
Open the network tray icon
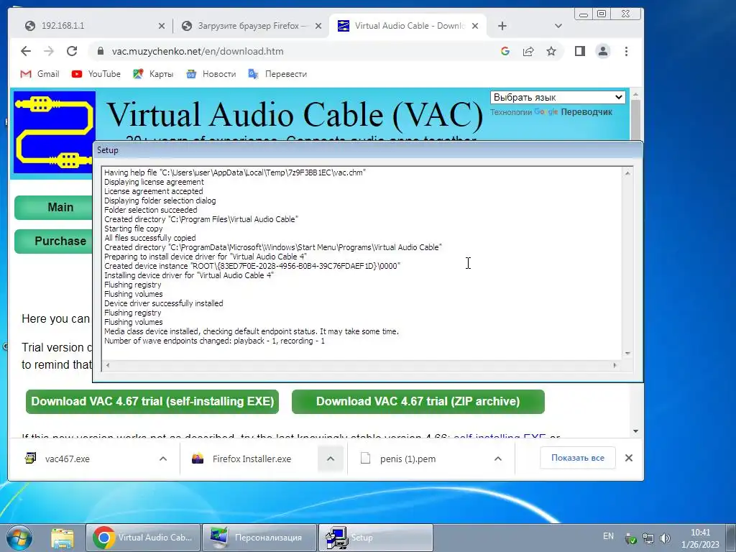(648, 538)
